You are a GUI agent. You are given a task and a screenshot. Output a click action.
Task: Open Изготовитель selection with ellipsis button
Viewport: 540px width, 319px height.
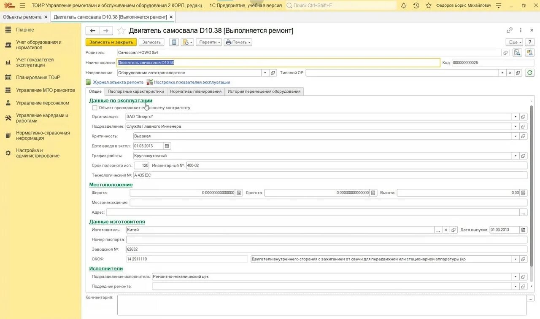click(x=438, y=230)
